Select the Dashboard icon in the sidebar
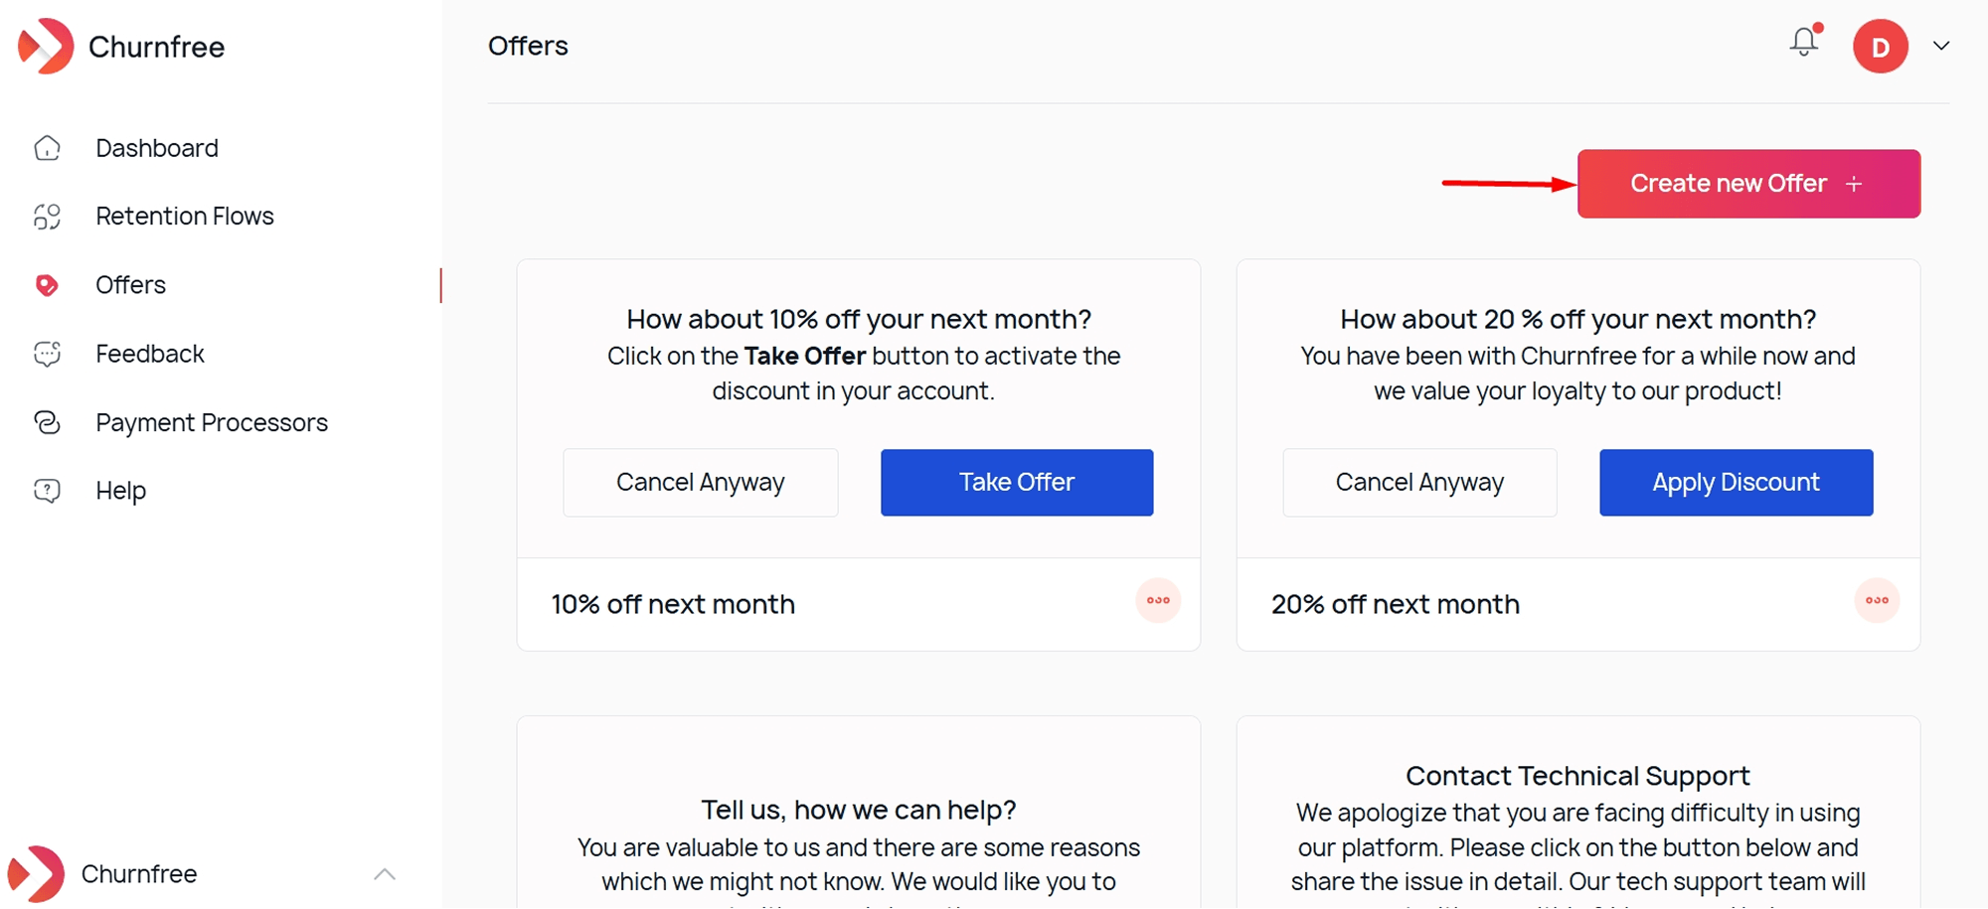Viewport: 1988px width, 909px height. (46, 147)
